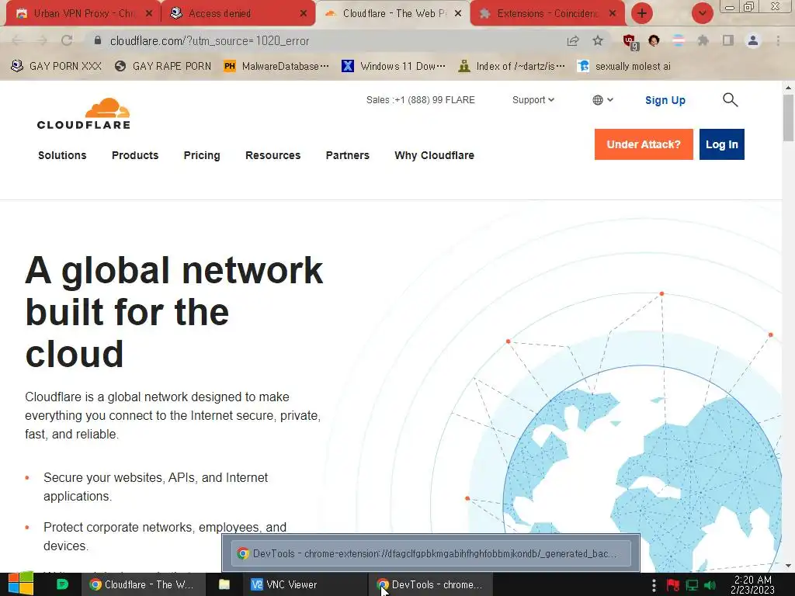Screen dimensions: 795x596
Task: Click the Under Attack? button
Action: click(x=644, y=144)
